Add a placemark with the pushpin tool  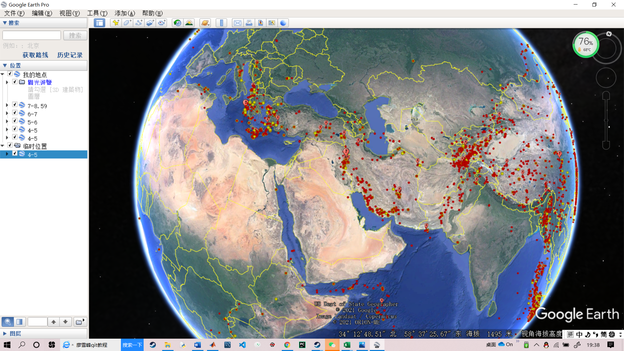click(116, 23)
